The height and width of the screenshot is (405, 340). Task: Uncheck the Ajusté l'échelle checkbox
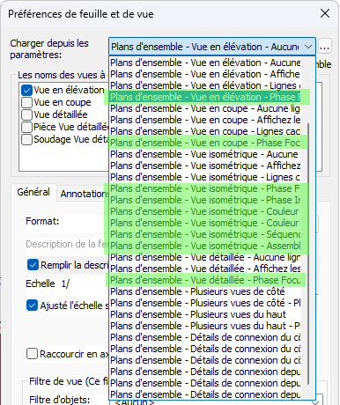32,306
